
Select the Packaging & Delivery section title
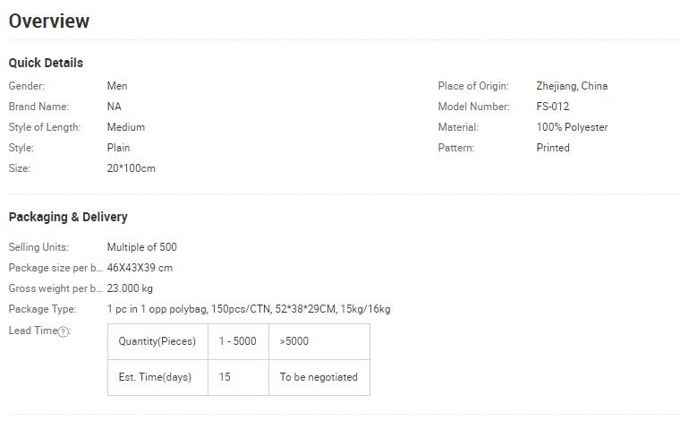[68, 217]
